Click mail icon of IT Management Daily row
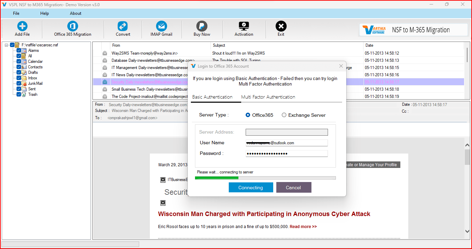472x249 pixels. point(105,68)
